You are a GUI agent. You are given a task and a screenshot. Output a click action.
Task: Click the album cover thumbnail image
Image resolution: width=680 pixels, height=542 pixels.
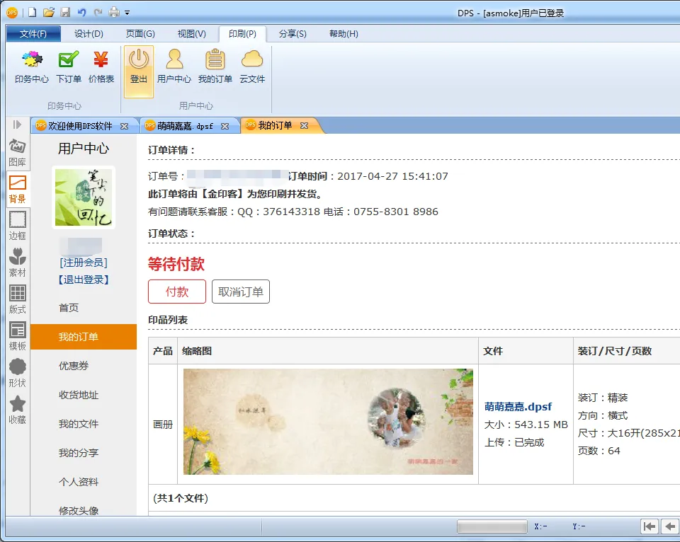328,422
